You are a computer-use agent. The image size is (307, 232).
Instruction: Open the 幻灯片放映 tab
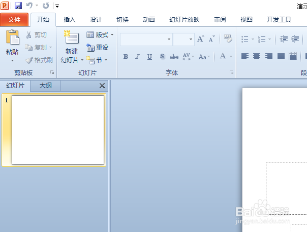pyautogui.click(x=185, y=20)
